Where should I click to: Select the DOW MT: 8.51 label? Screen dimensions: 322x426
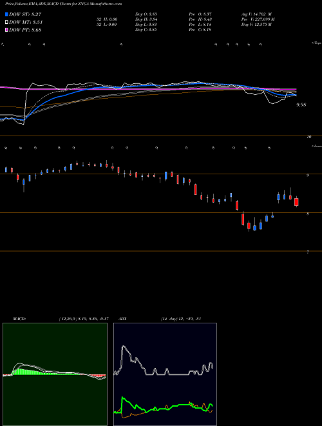[26, 23]
